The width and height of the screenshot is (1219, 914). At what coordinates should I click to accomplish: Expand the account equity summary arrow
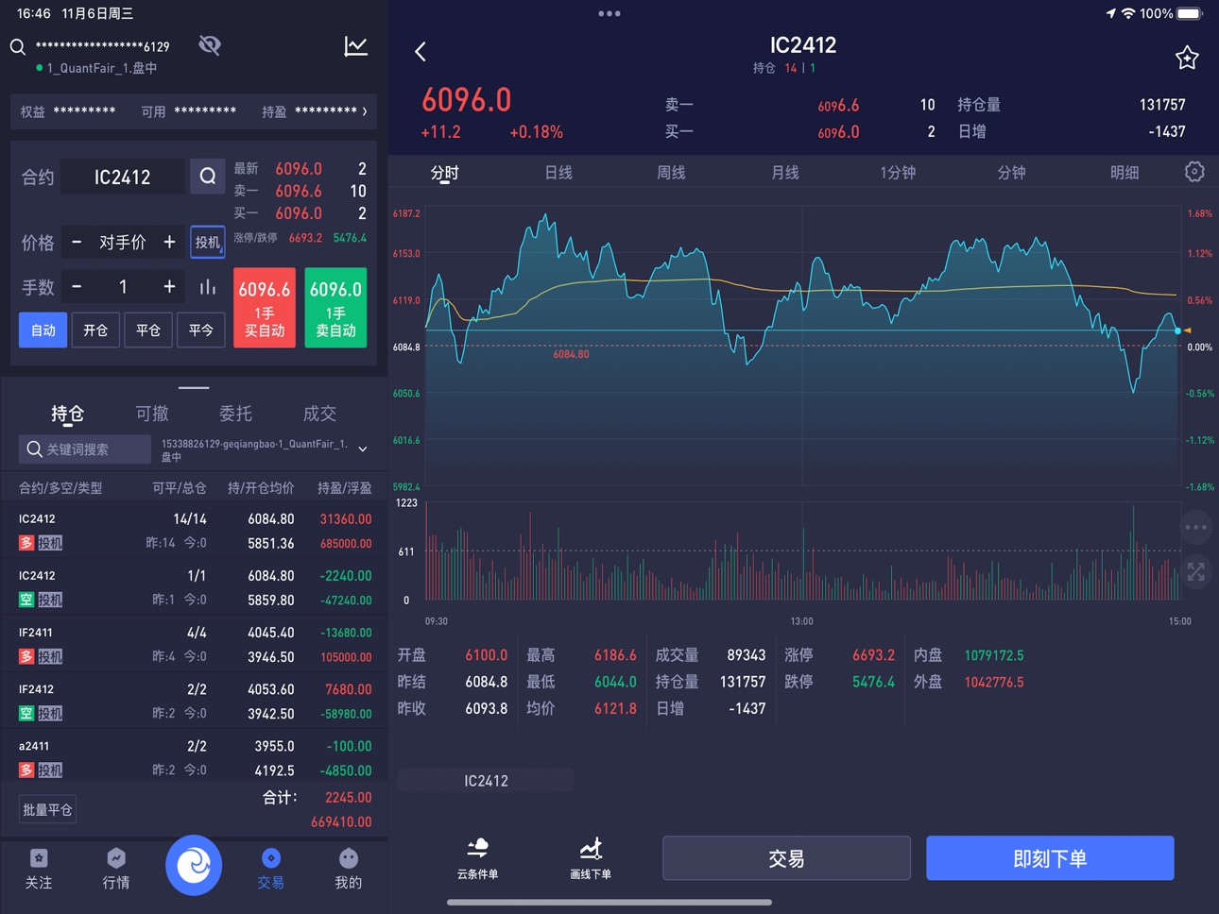click(x=365, y=111)
